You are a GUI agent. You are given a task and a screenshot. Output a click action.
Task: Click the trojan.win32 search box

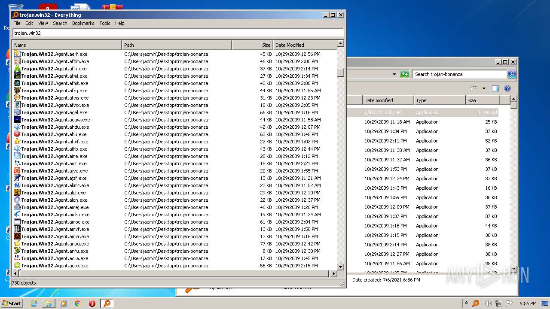click(x=178, y=33)
